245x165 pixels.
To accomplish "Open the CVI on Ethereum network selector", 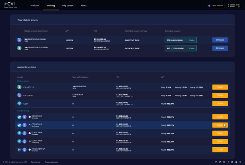I will click(216, 5).
